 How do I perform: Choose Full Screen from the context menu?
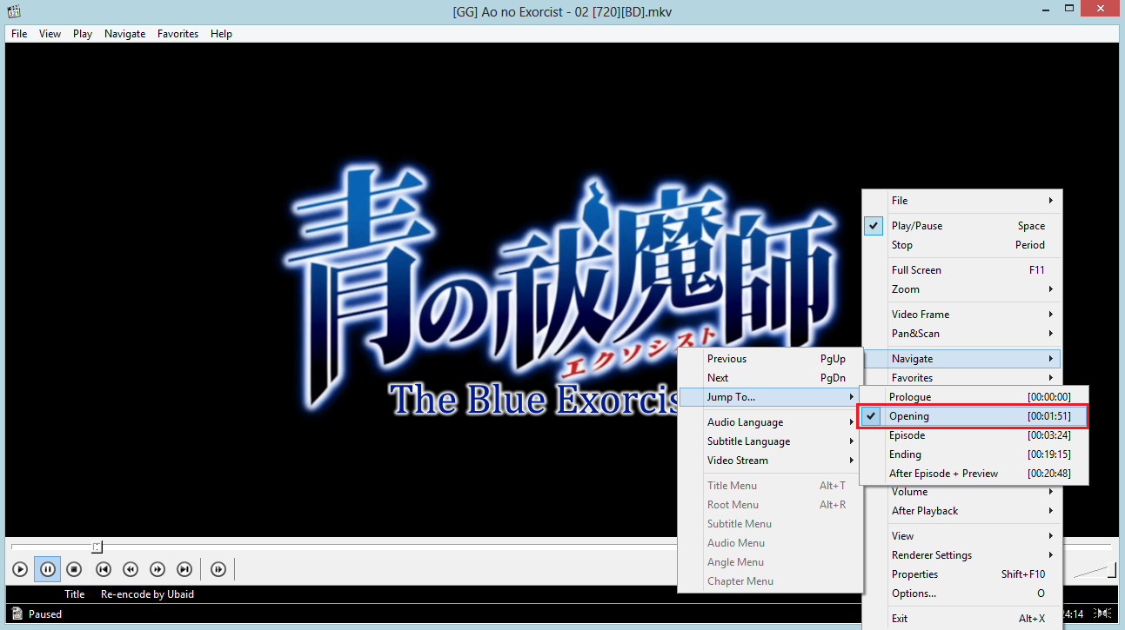(x=961, y=270)
